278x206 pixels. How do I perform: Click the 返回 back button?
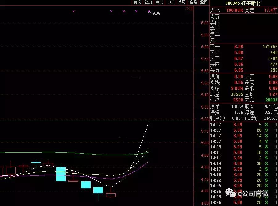(204, 2)
